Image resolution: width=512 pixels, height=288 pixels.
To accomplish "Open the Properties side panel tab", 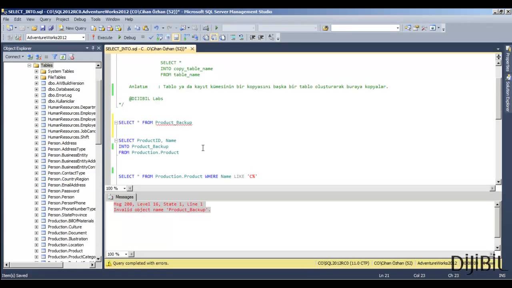I will (x=508, y=59).
